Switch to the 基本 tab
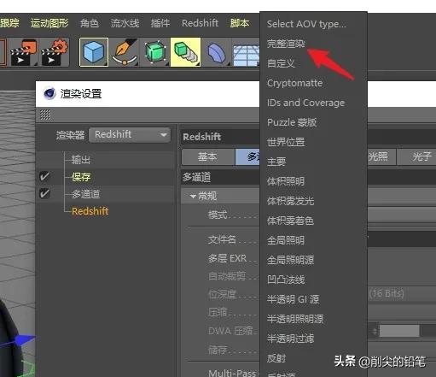The width and height of the screenshot is (436, 377). pos(208,156)
